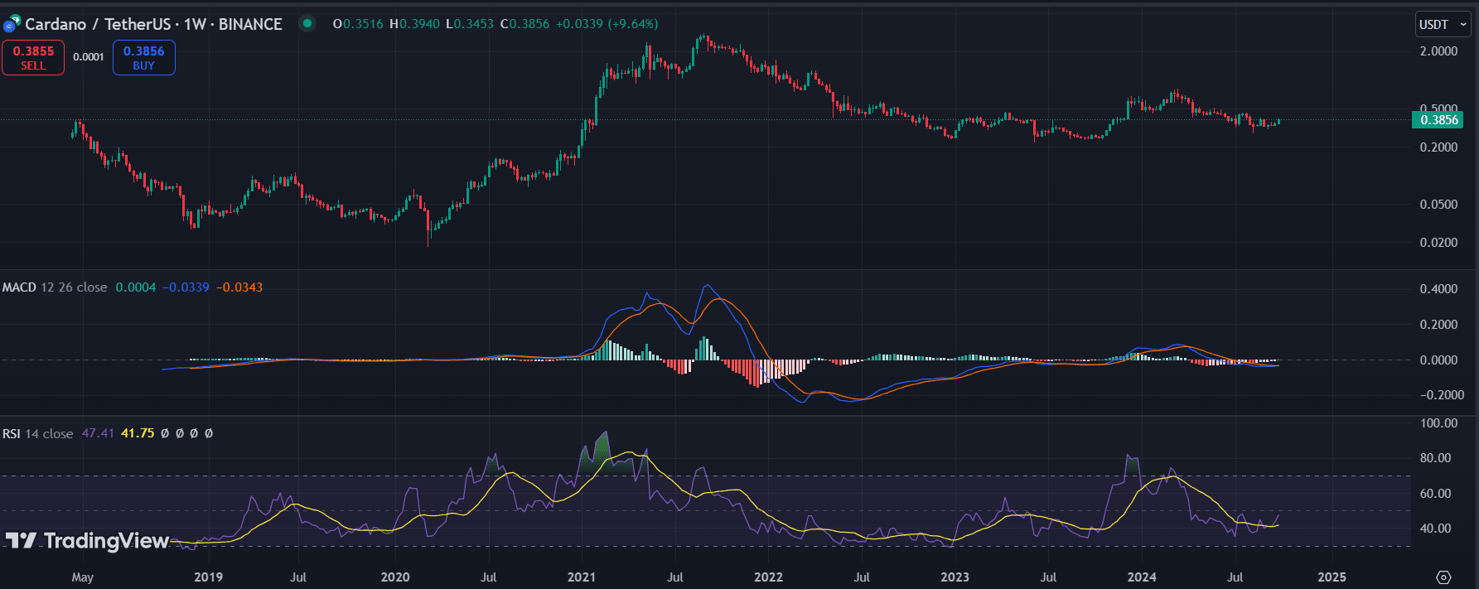Screen dimensions: 1479x589
Task: Click "0.4000" on the MACD scale
Action: [1438, 289]
